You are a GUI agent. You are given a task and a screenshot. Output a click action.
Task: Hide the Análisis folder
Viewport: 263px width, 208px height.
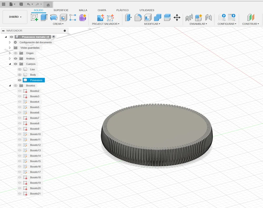pos(16,59)
